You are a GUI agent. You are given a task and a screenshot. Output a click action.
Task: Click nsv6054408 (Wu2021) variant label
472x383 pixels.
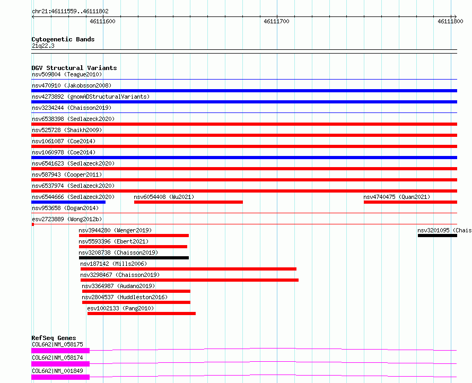pyautogui.click(x=164, y=197)
